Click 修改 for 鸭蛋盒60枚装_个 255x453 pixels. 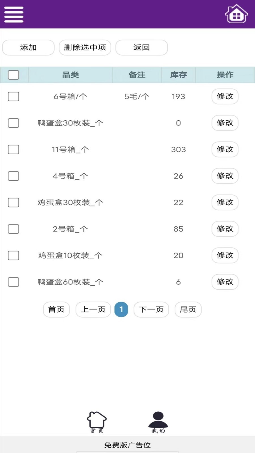coord(225,282)
